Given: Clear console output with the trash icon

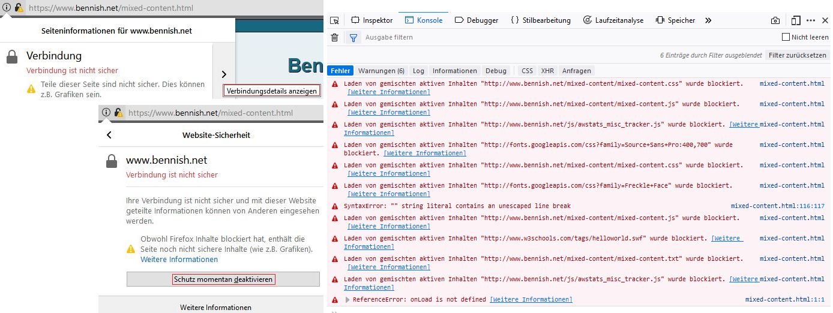Looking at the screenshot, I should 335,38.
